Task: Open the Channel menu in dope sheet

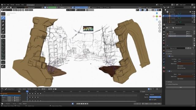Action: point(35,89)
